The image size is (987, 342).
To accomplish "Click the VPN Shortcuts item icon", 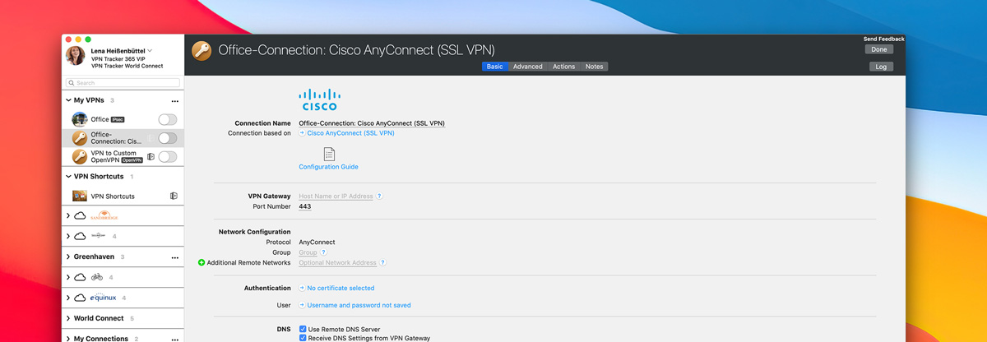I will click(x=80, y=196).
